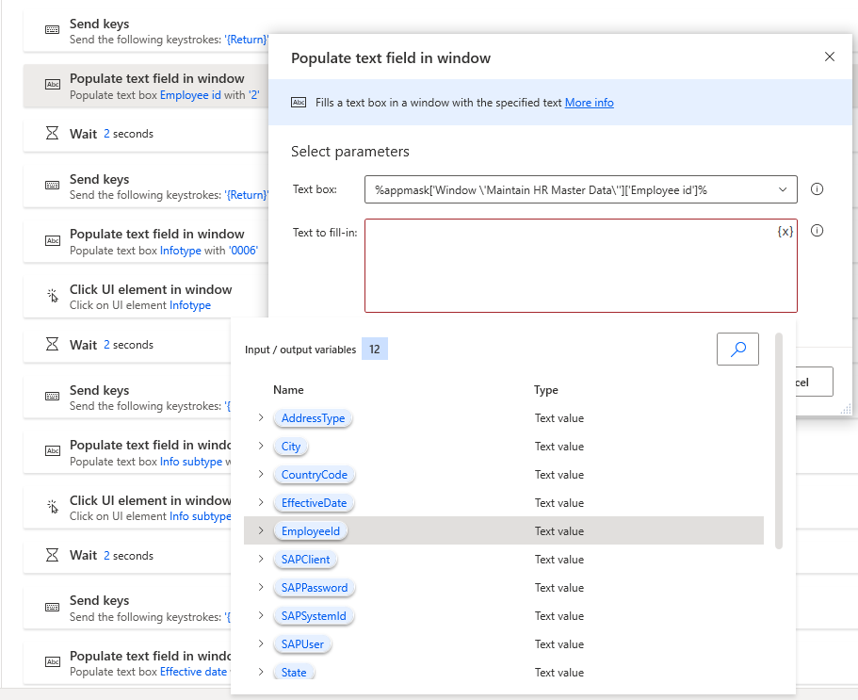Click the text box icon of Effective date action

tap(52, 661)
